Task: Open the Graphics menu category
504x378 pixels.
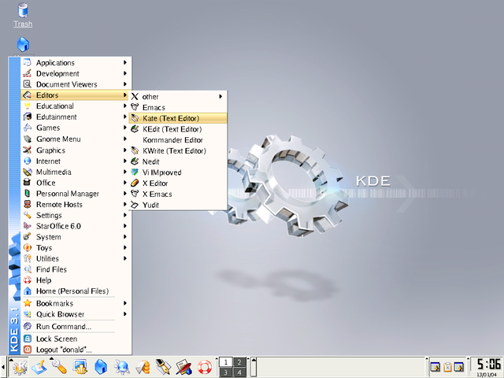Action: (x=76, y=150)
